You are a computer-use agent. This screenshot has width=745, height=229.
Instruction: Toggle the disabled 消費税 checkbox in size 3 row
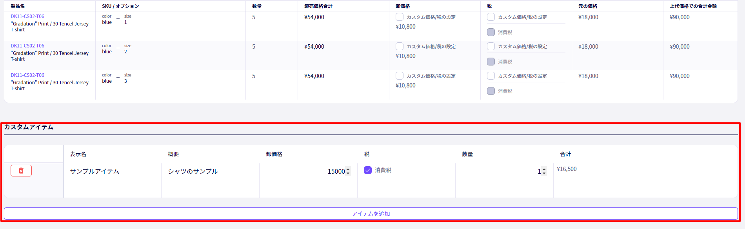click(x=491, y=91)
